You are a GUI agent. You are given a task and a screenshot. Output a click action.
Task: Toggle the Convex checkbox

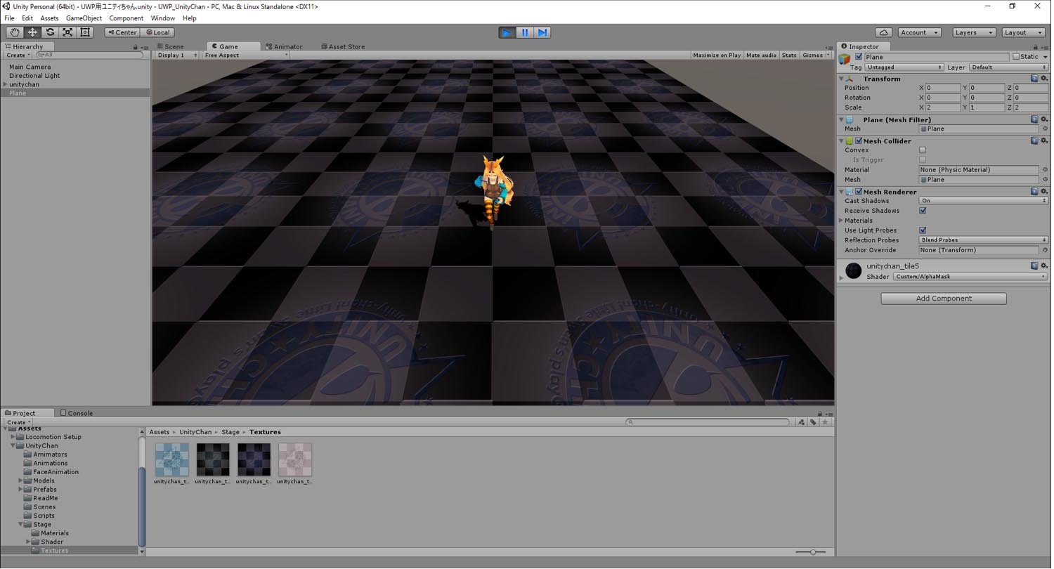[x=923, y=150]
